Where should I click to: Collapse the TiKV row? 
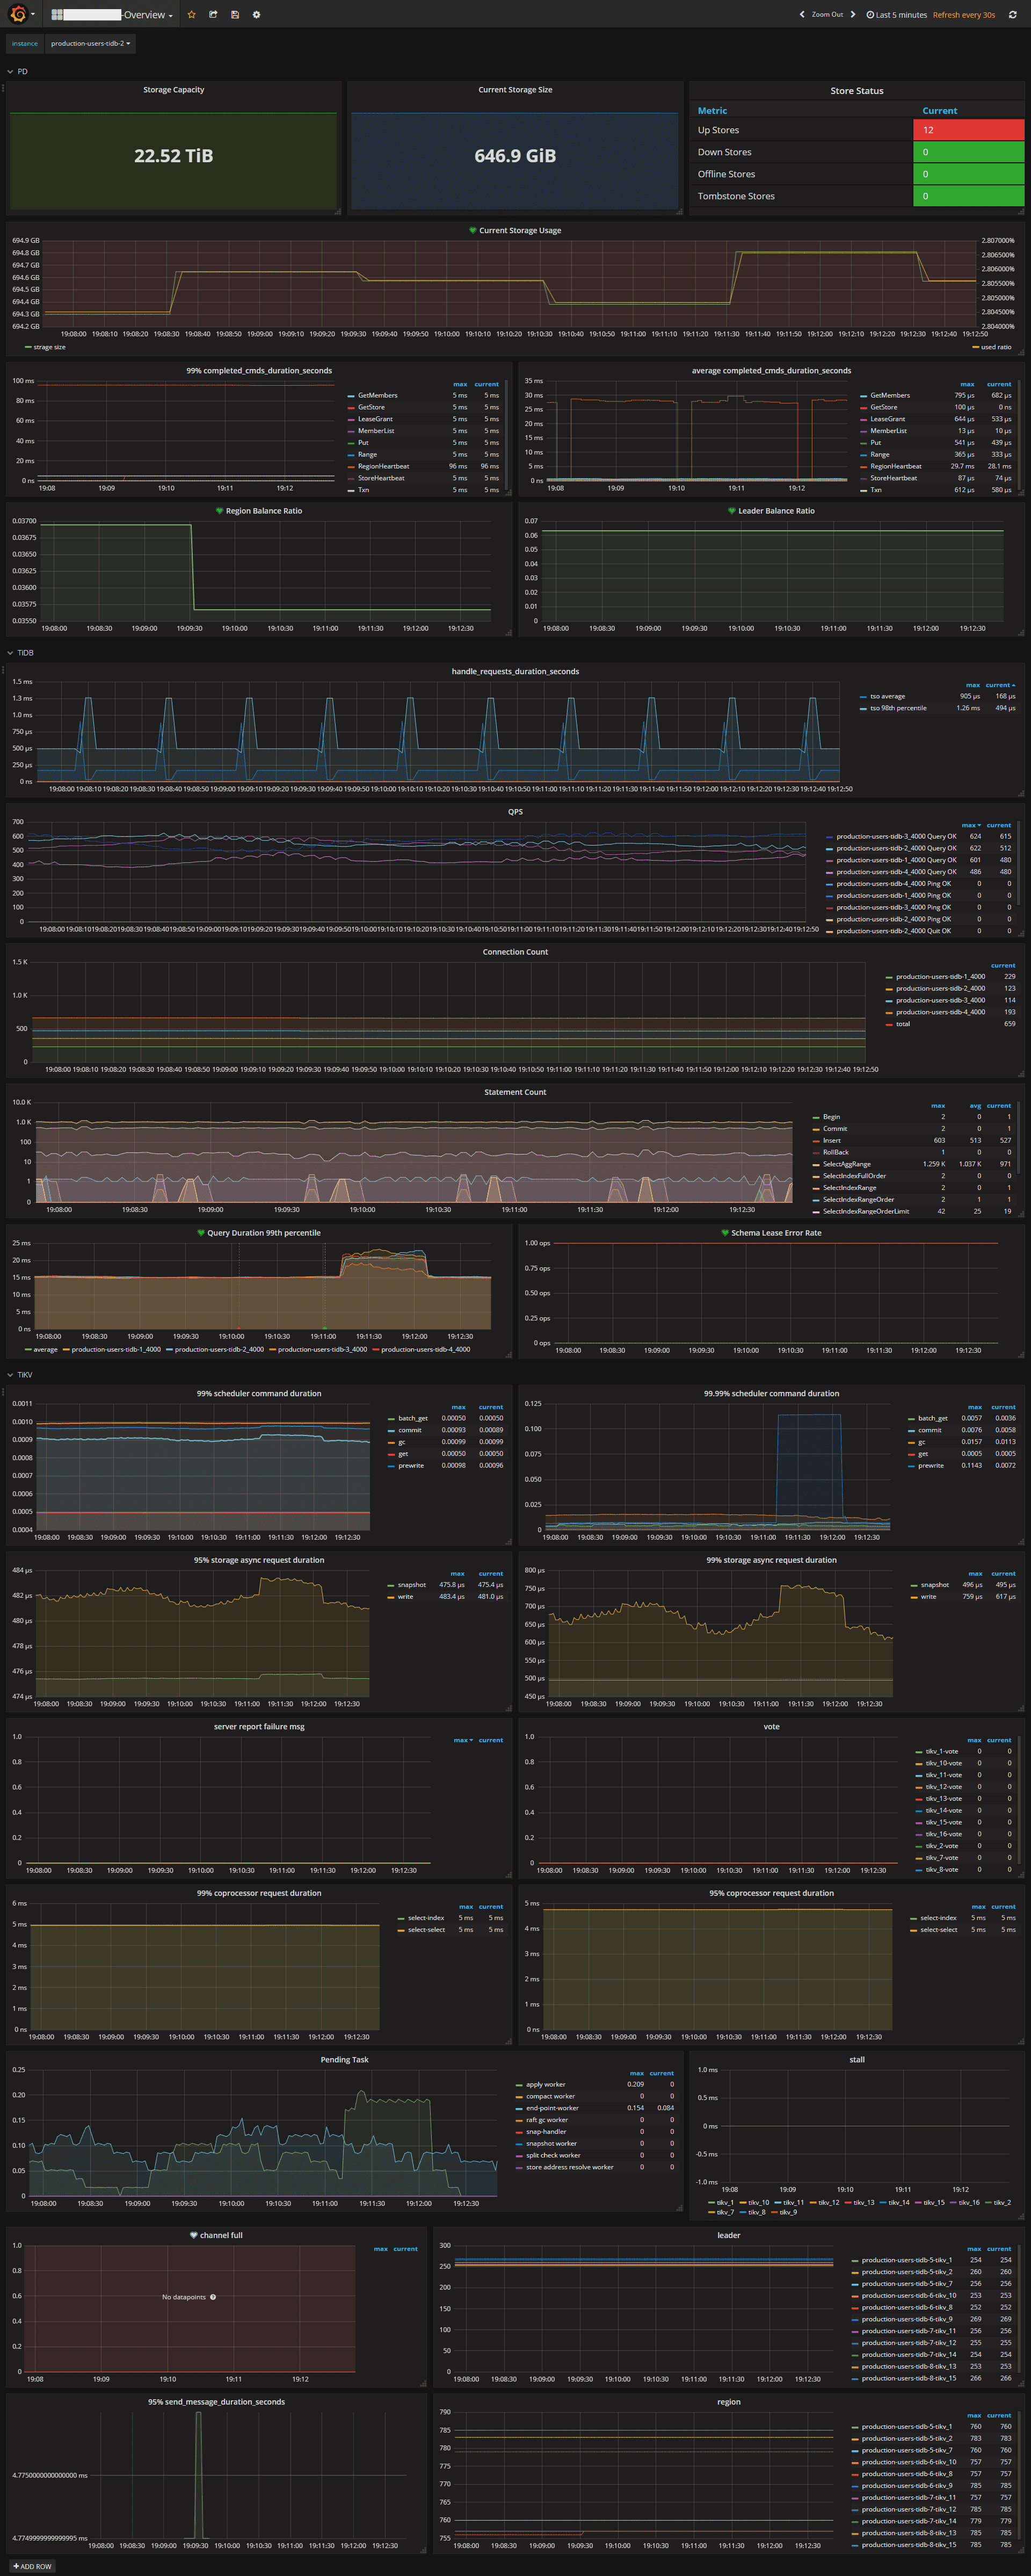coord(20,1375)
